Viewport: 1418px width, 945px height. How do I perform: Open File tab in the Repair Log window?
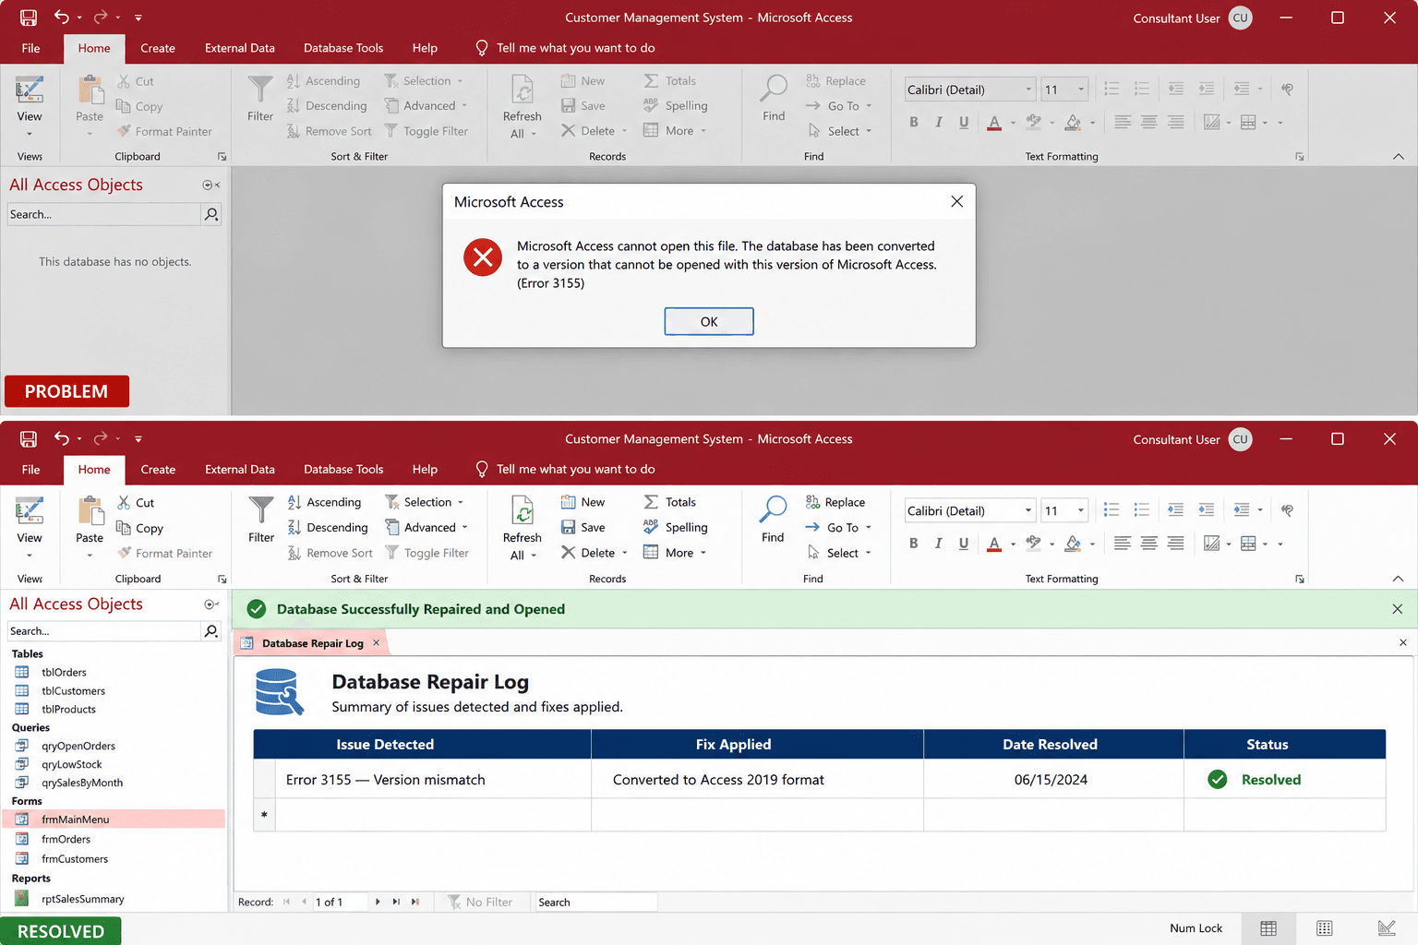click(30, 469)
